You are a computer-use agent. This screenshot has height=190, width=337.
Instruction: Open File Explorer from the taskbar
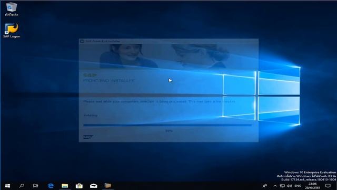(x=65, y=186)
